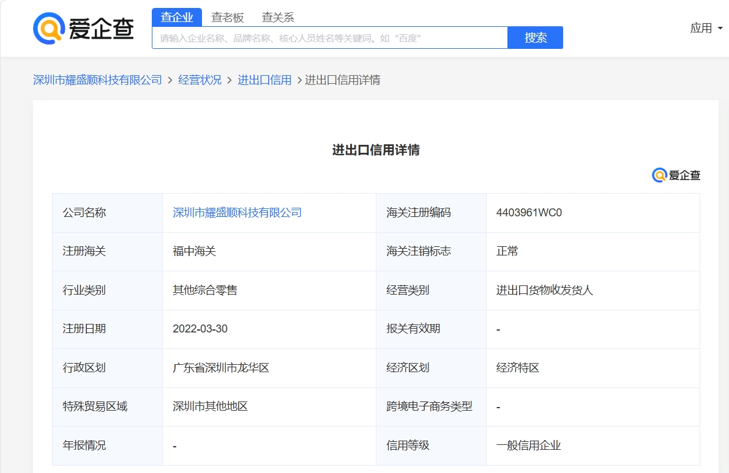Select the registration date 2022-03-30 cell

click(x=200, y=329)
